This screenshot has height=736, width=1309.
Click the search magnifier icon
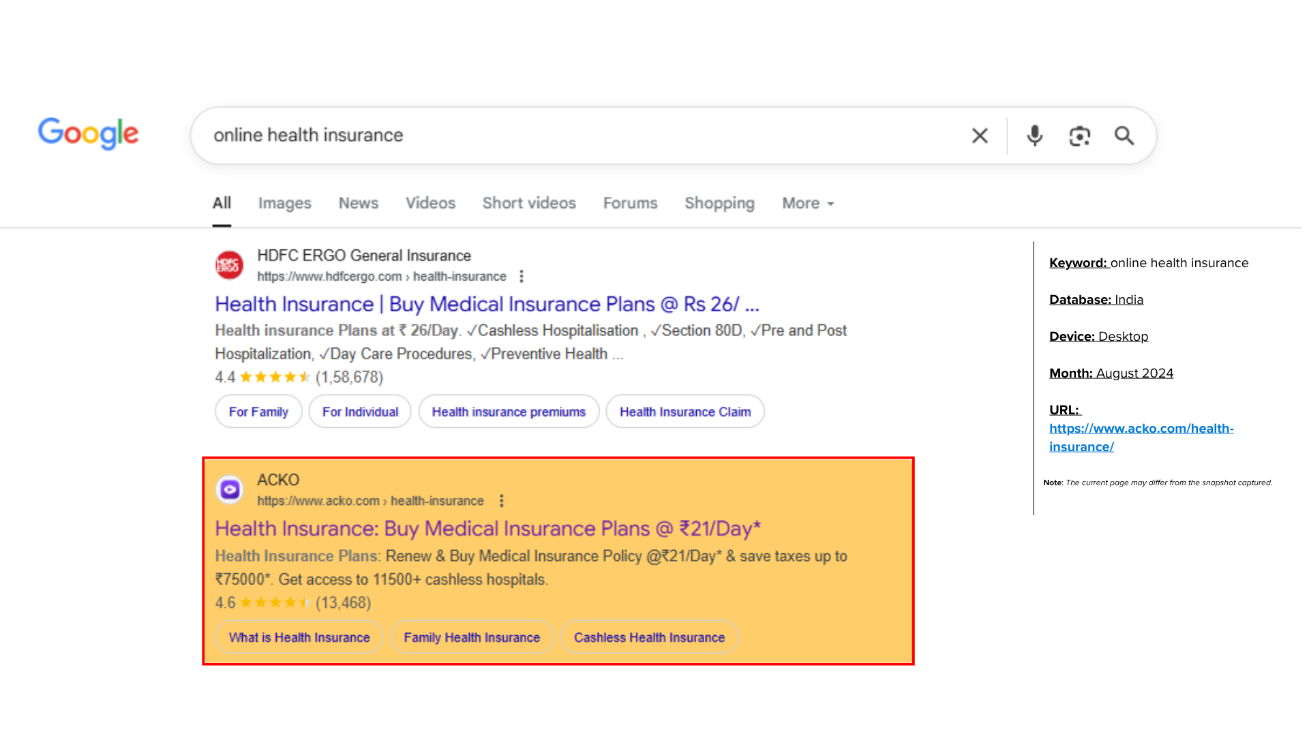click(1124, 136)
